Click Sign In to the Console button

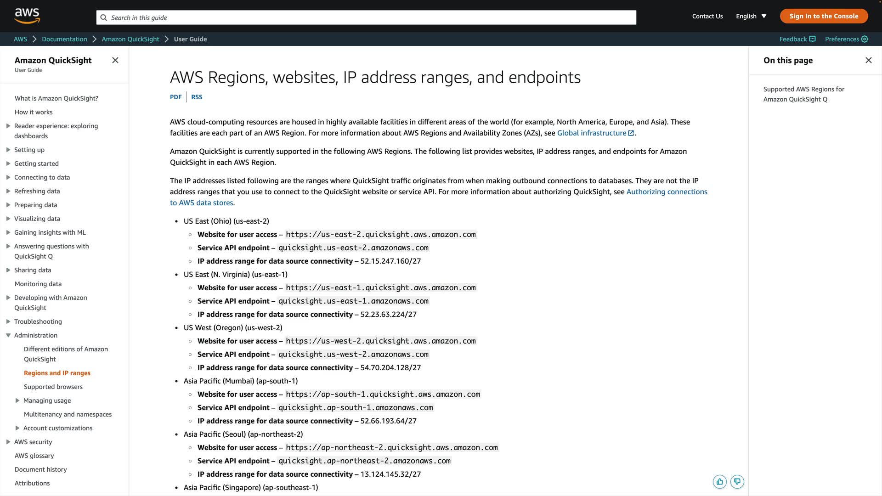(x=824, y=16)
